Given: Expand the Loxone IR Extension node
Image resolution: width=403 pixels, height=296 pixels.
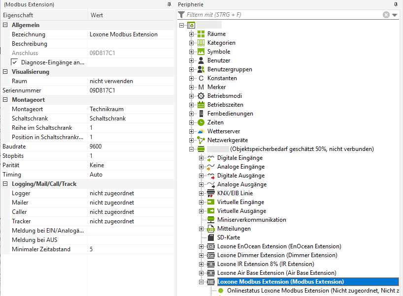Looking at the screenshot, I should 201,264.
